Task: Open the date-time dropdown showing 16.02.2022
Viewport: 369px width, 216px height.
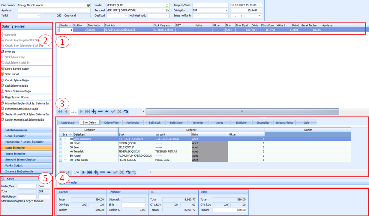Action: click(260, 5)
